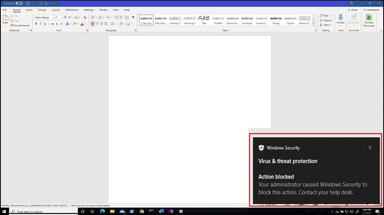Click the Paste clipboard icon
384x215 pixels.
pos(5,18)
